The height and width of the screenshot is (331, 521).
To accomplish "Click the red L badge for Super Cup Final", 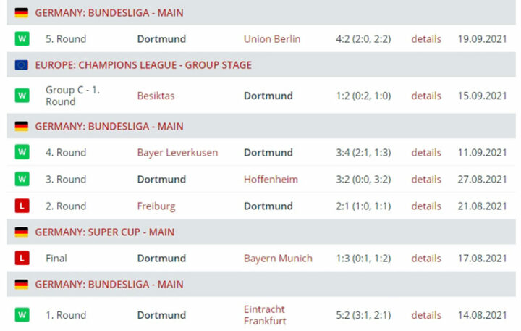I will coord(22,258).
